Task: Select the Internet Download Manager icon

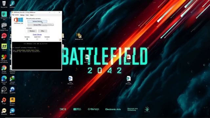Action: coord(12,80)
